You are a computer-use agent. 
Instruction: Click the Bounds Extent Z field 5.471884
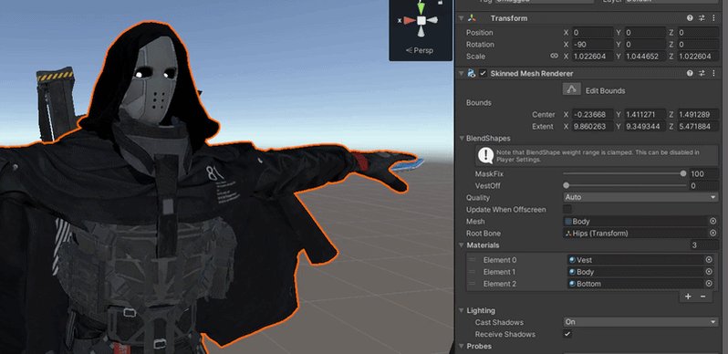(x=698, y=126)
